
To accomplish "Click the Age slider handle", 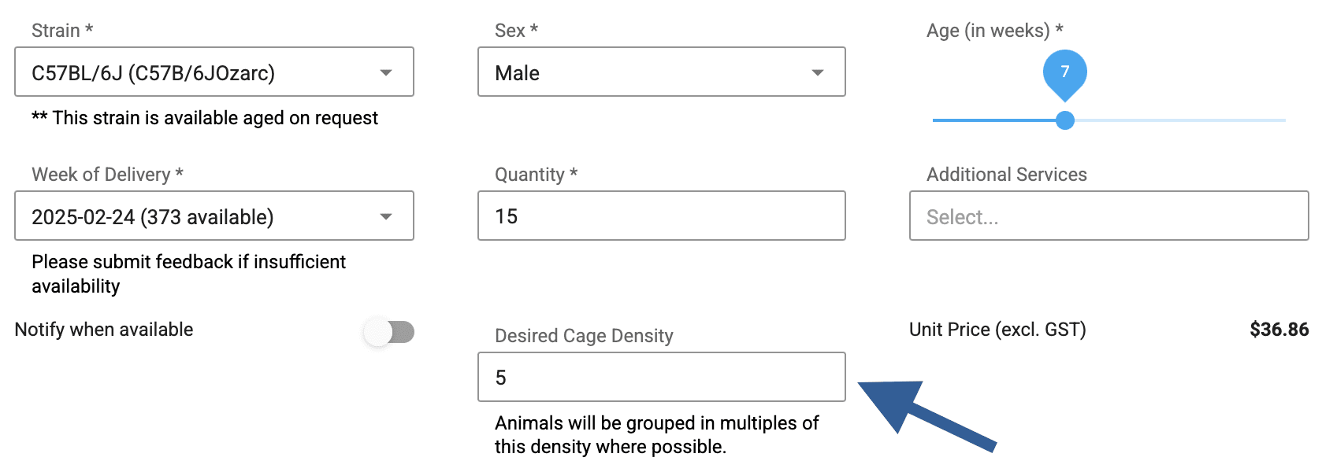I will pyautogui.click(x=1064, y=120).
